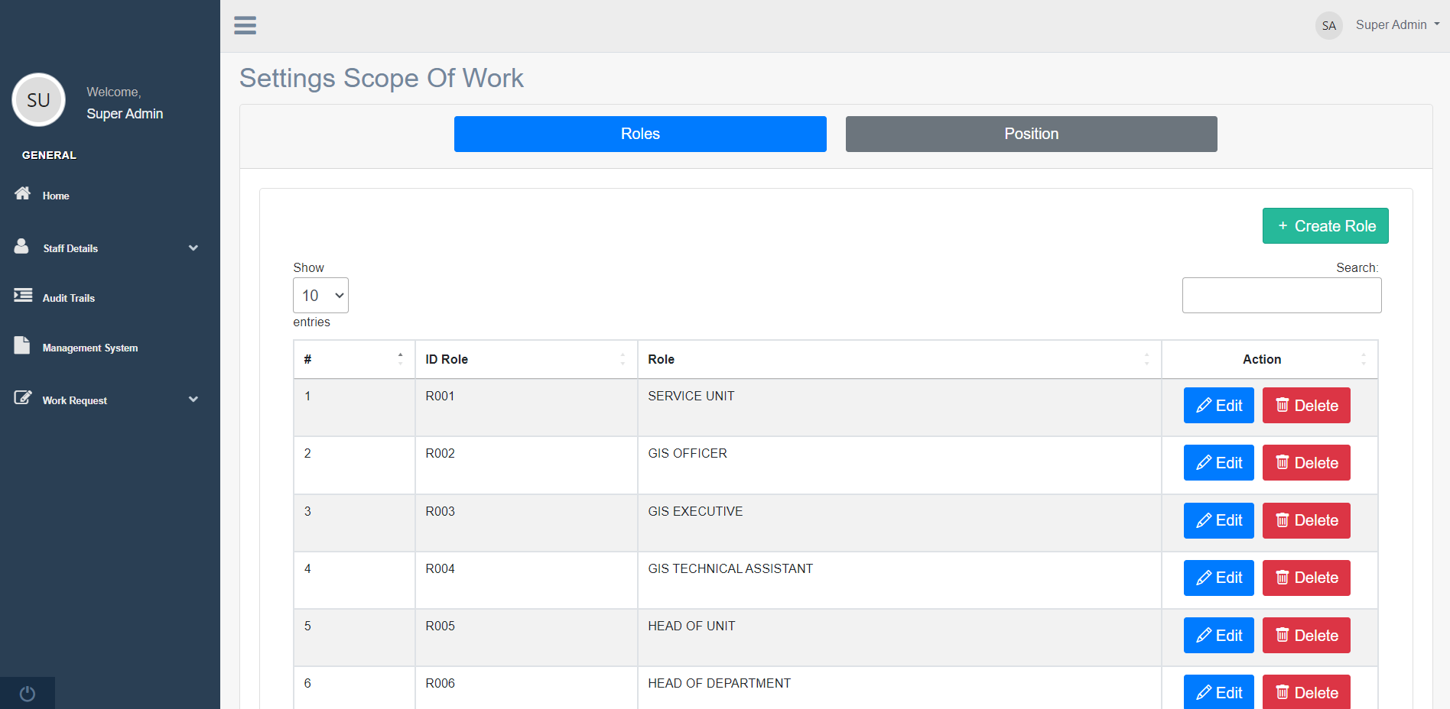This screenshot has height=709, width=1450.
Task: Edit the SERVICE UNIT role
Action: (x=1218, y=406)
